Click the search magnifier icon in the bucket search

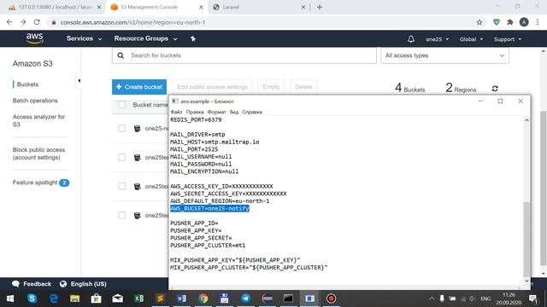click(121, 55)
